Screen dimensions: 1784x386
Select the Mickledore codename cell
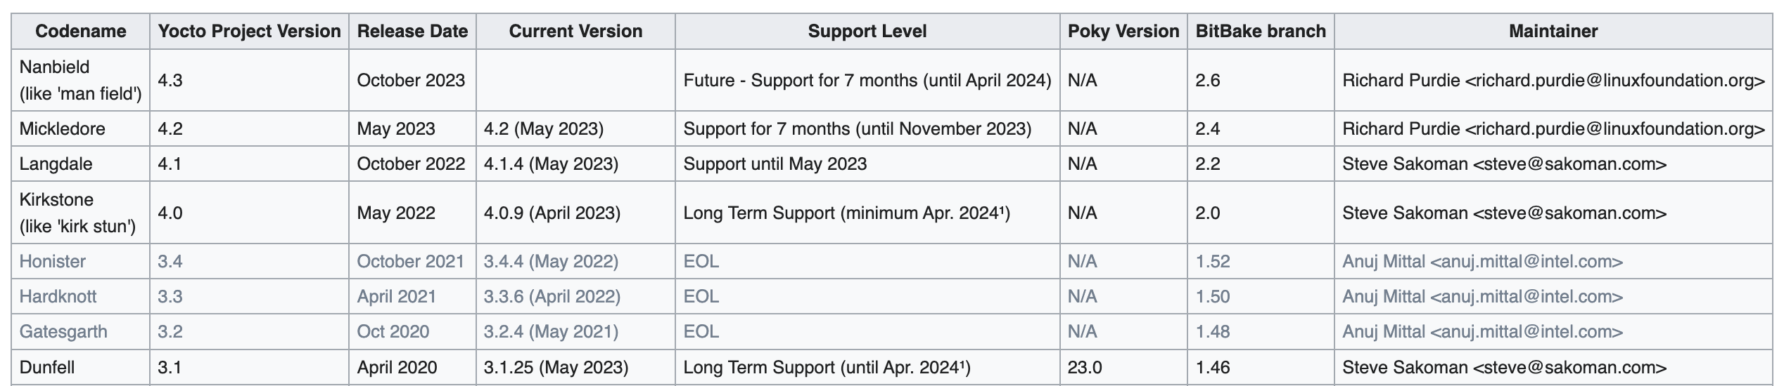80,128
